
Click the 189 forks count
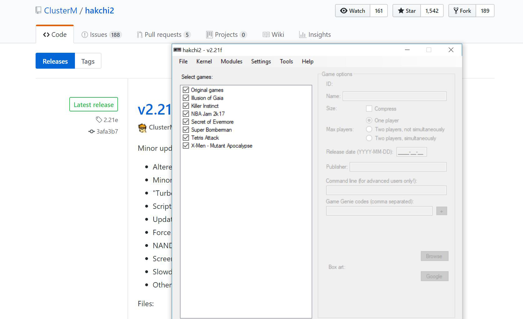485,11
